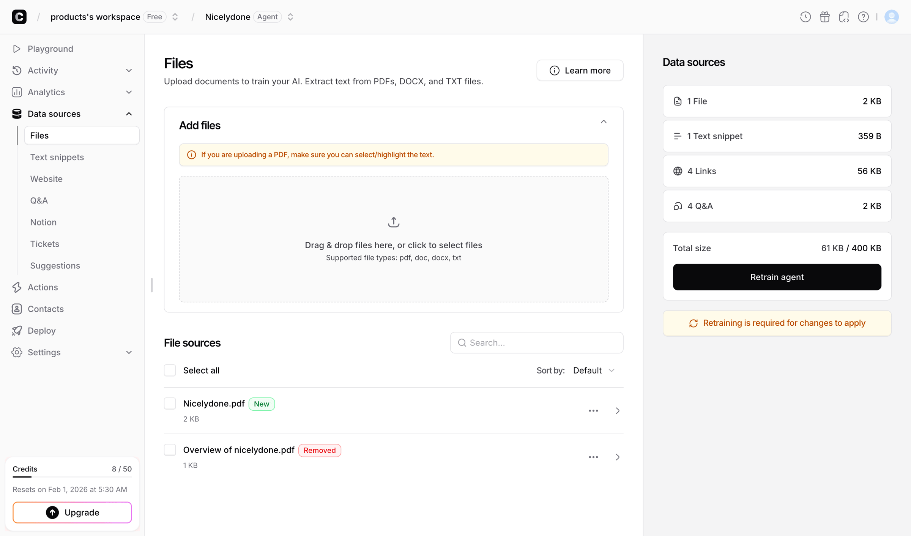Click the drag & drop file upload area
This screenshot has height=536, width=911.
tap(393, 239)
